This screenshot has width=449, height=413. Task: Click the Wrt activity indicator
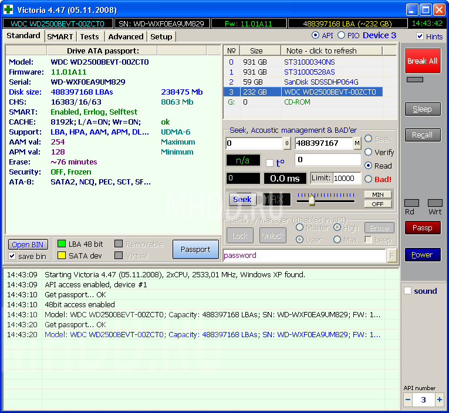point(435,203)
